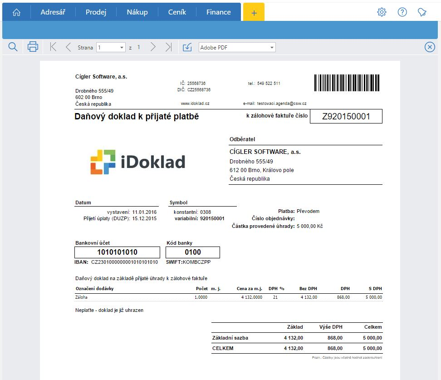441x380 pixels.
Task: Click the yellow plus add button
Action: tap(254, 13)
